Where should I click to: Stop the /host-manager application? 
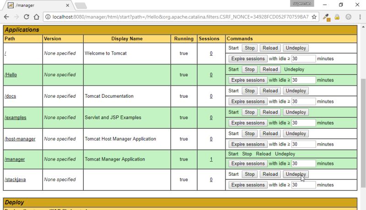pos(249,134)
